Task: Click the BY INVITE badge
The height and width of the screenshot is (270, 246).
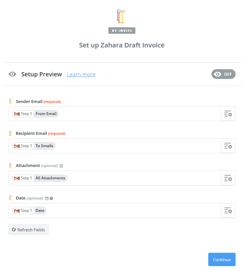Action: click(122, 31)
